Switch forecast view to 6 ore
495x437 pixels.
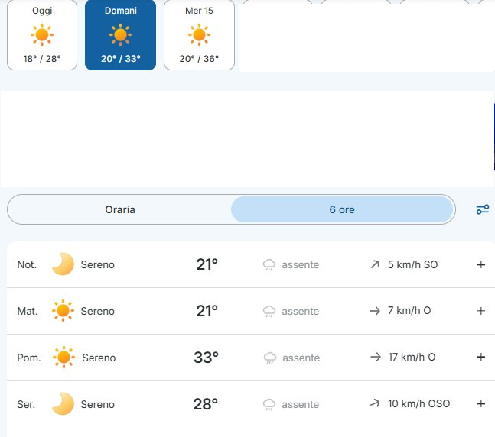click(x=342, y=209)
